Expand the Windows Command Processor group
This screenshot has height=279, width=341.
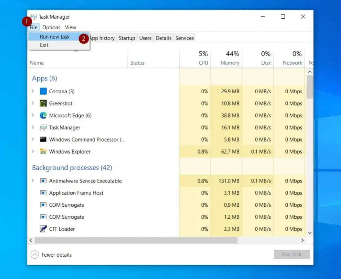(x=32, y=139)
